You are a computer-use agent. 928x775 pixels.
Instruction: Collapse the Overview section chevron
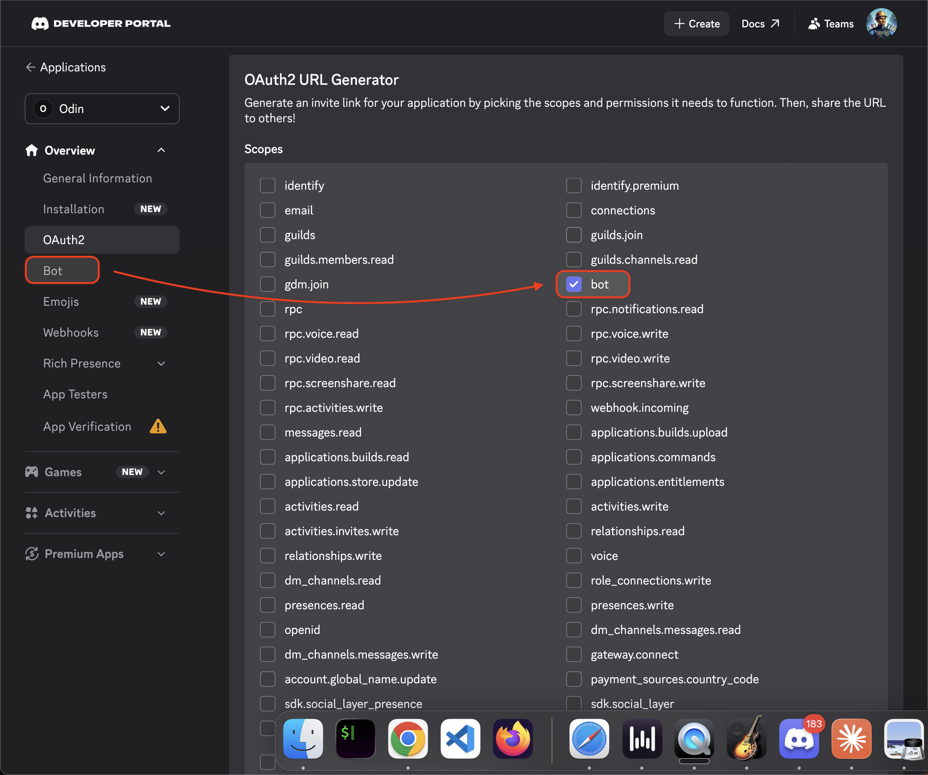coord(161,150)
